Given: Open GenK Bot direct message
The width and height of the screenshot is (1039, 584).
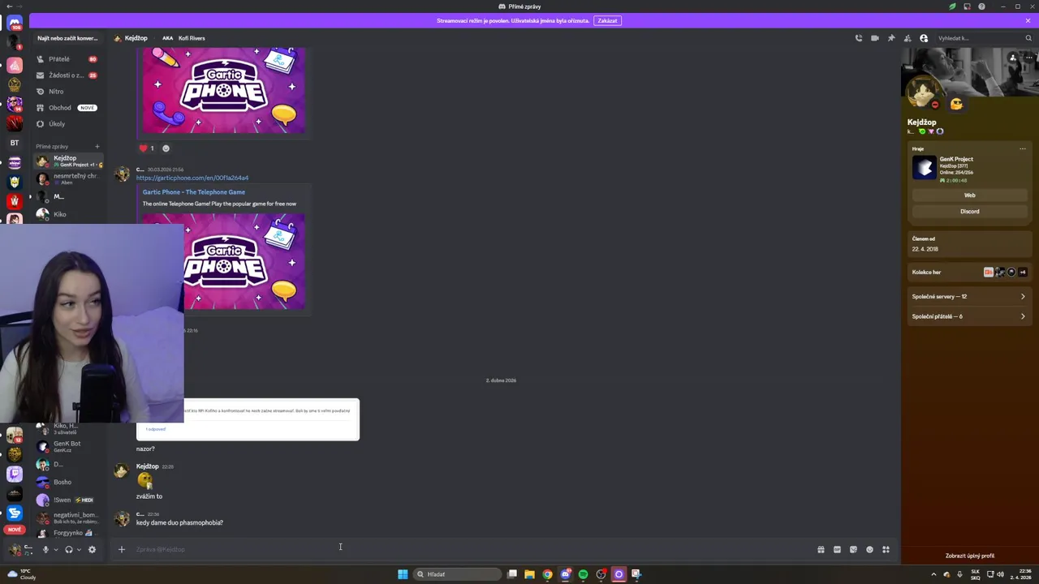Looking at the screenshot, I should click(67, 446).
